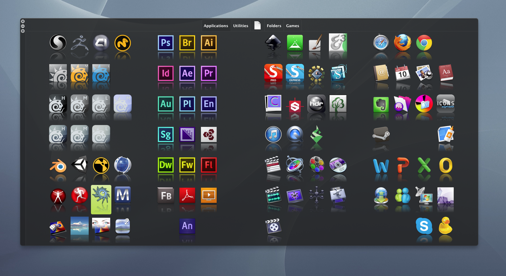Launch ZBrush
This screenshot has height=276, width=506.
(80, 43)
